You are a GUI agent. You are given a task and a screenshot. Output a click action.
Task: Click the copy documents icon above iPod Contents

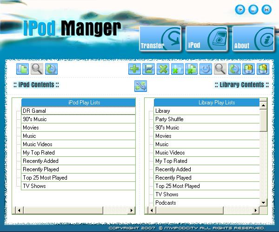click(x=22, y=69)
